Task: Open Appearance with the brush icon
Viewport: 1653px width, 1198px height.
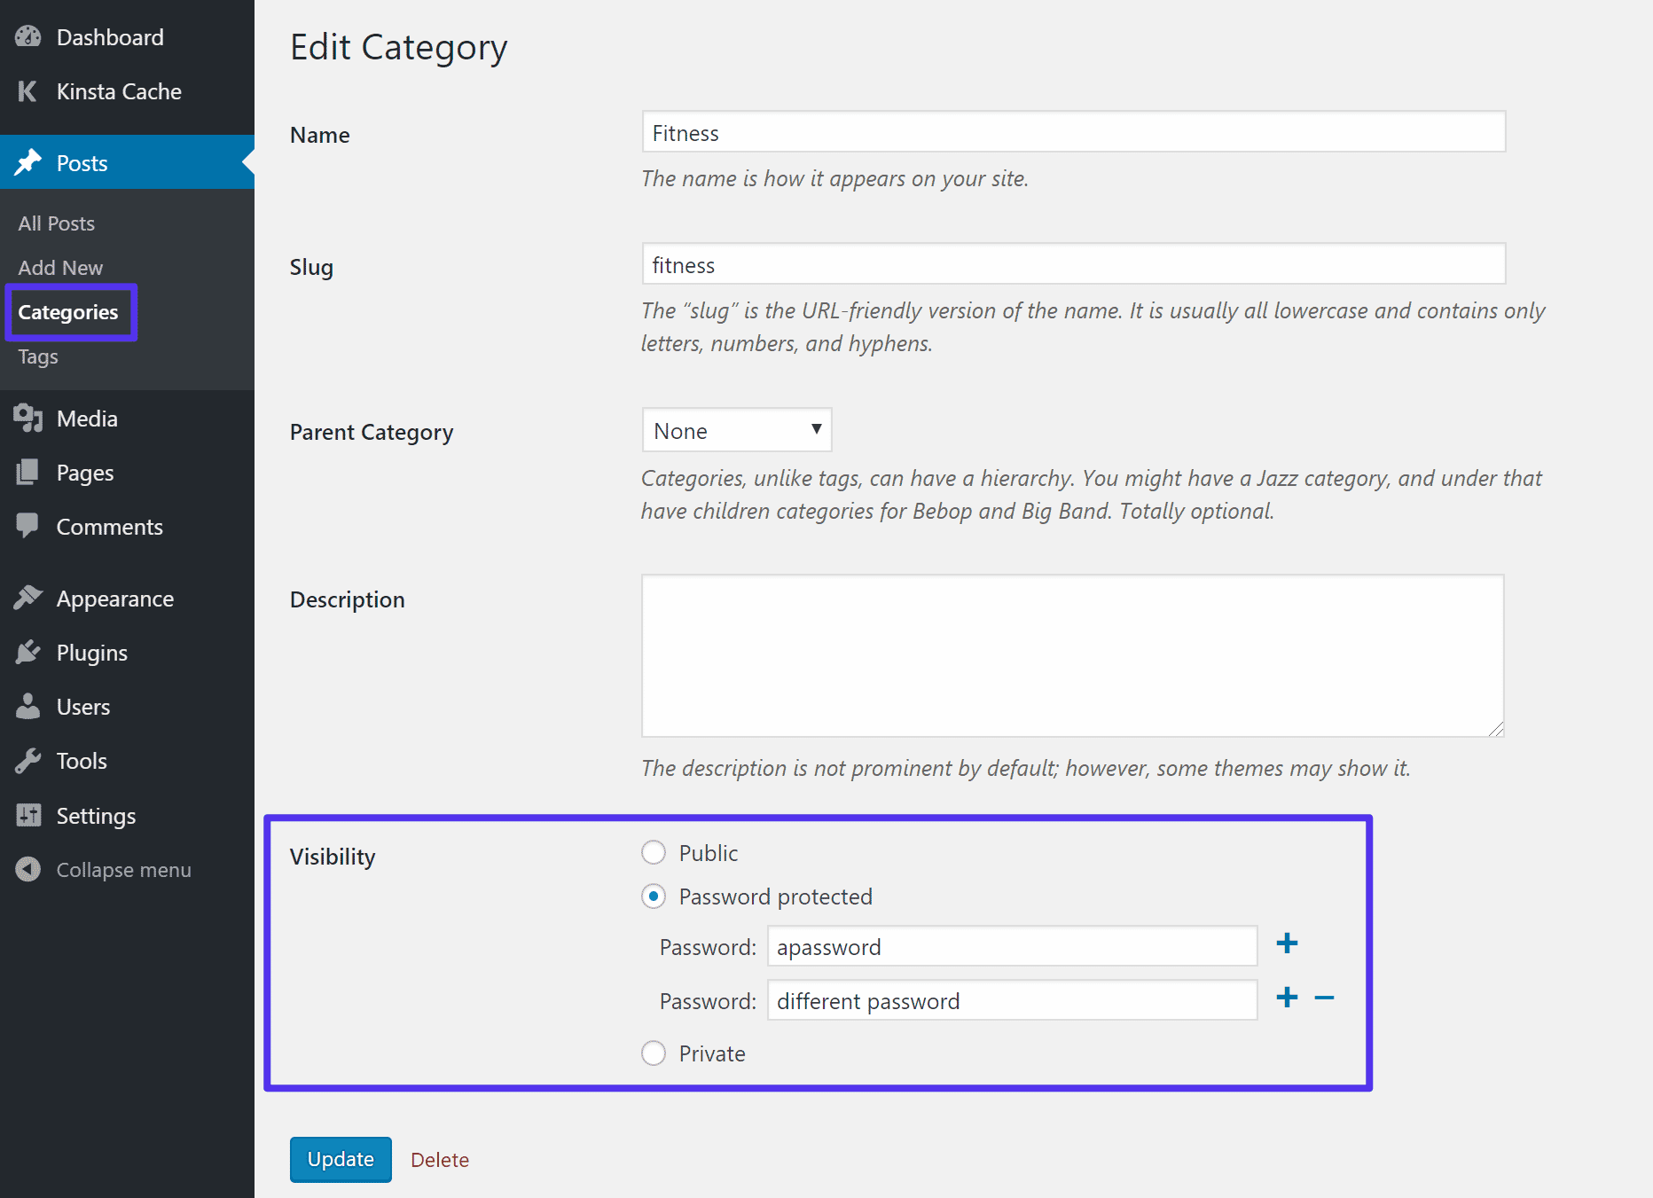Action: tap(27, 598)
